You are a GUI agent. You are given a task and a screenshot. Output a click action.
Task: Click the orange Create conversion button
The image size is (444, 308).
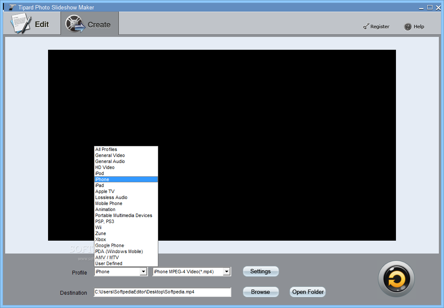pyautogui.click(x=396, y=279)
